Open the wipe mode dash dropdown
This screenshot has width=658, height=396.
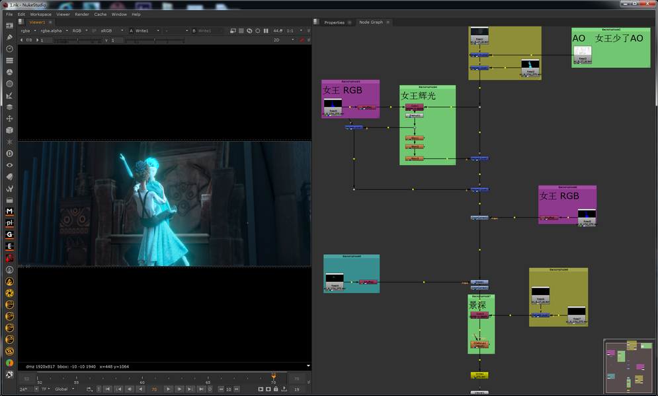coord(177,30)
